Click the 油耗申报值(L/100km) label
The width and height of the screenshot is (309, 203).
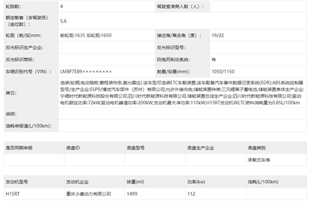click(29, 126)
